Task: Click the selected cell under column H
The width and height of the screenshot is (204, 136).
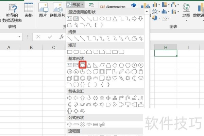Action: click(166, 53)
